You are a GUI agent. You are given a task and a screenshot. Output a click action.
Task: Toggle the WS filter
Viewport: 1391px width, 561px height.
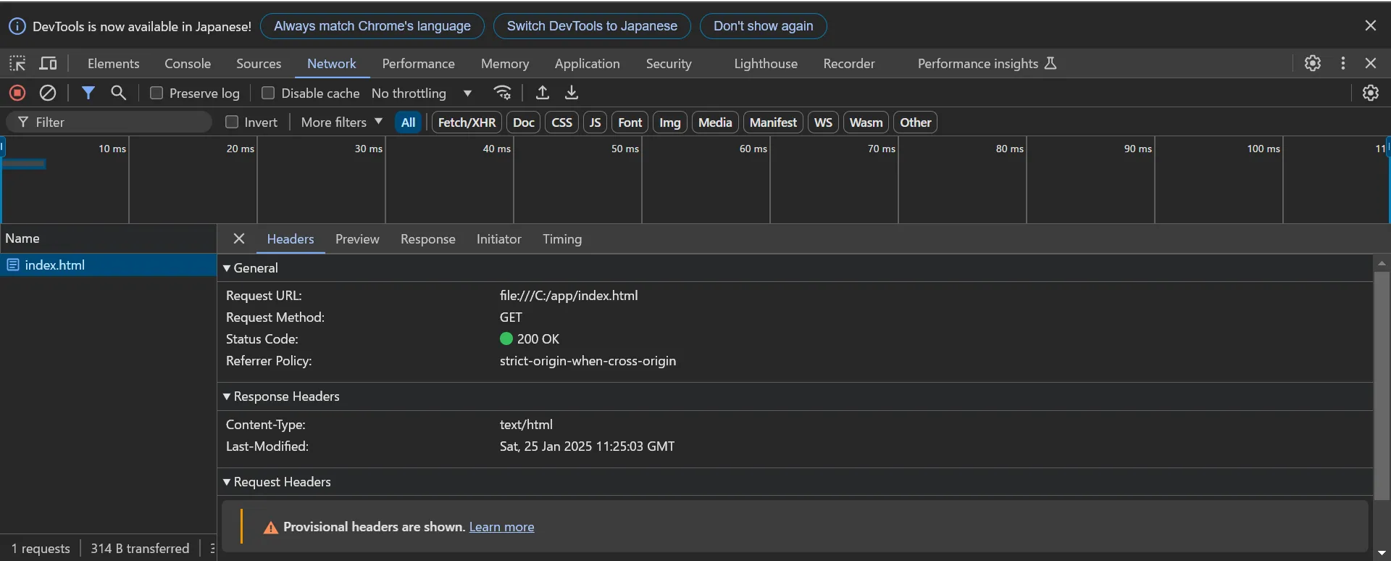click(x=823, y=122)
